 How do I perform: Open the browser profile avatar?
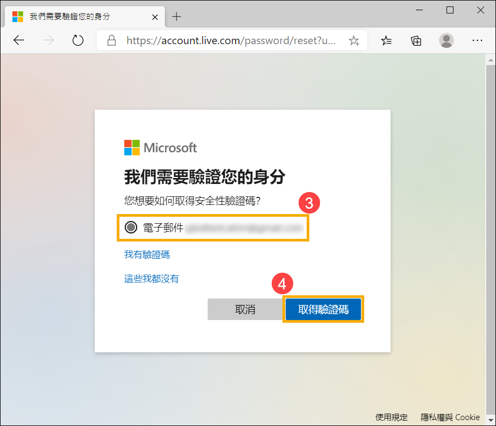[x=447, y=40]
